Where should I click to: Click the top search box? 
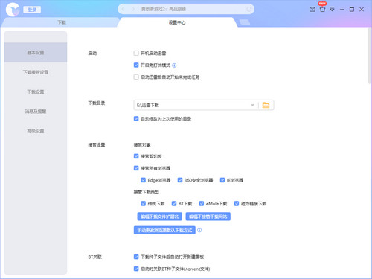pos(186,9)
